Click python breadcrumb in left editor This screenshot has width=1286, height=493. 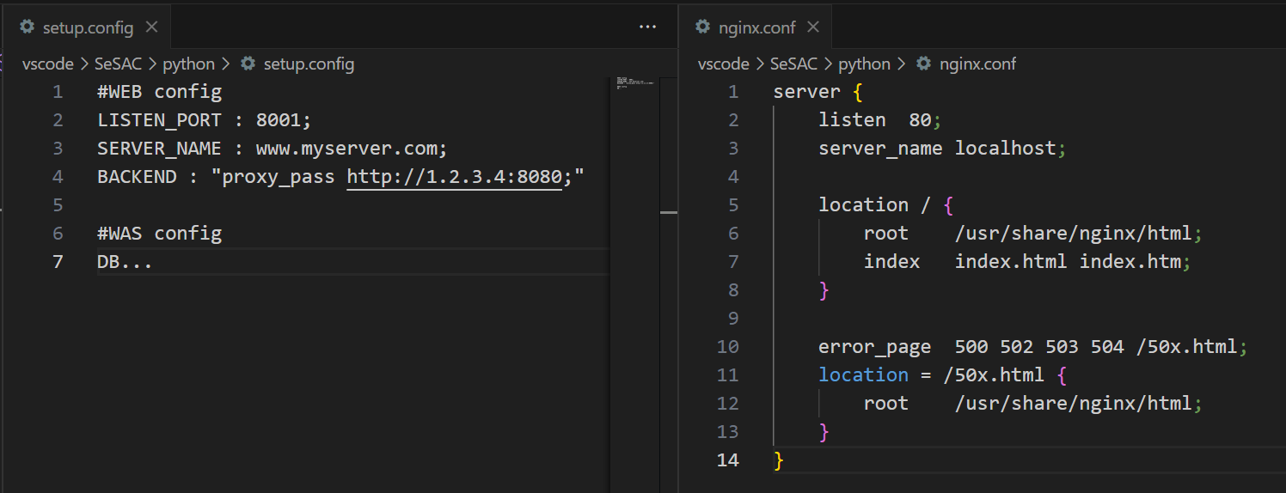pyautogui.click(x=188, y=64)
